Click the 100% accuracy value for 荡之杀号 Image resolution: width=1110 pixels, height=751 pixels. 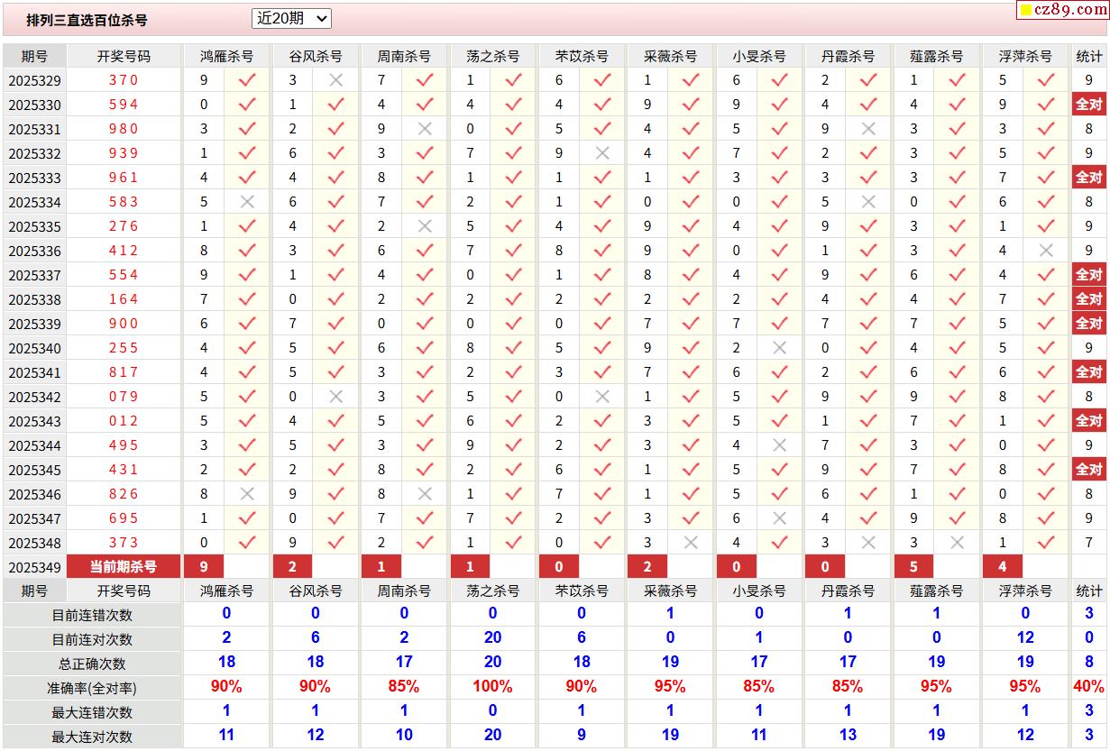(492, 687)
